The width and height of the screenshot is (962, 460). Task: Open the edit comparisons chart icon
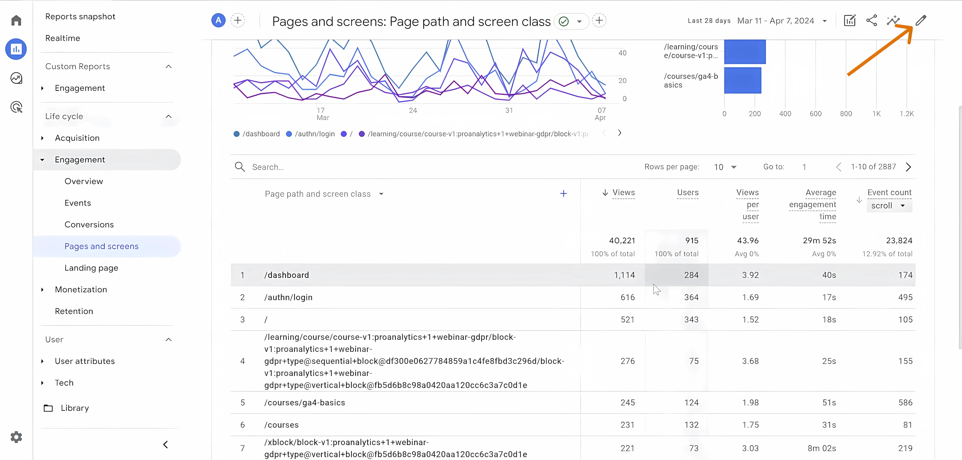(x=850, y=21)
